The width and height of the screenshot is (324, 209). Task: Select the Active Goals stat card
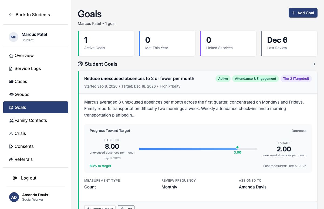[x=106, y=44]
